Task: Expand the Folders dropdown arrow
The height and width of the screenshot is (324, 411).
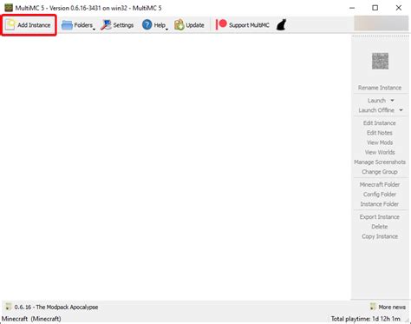Action: coord(94,30)
